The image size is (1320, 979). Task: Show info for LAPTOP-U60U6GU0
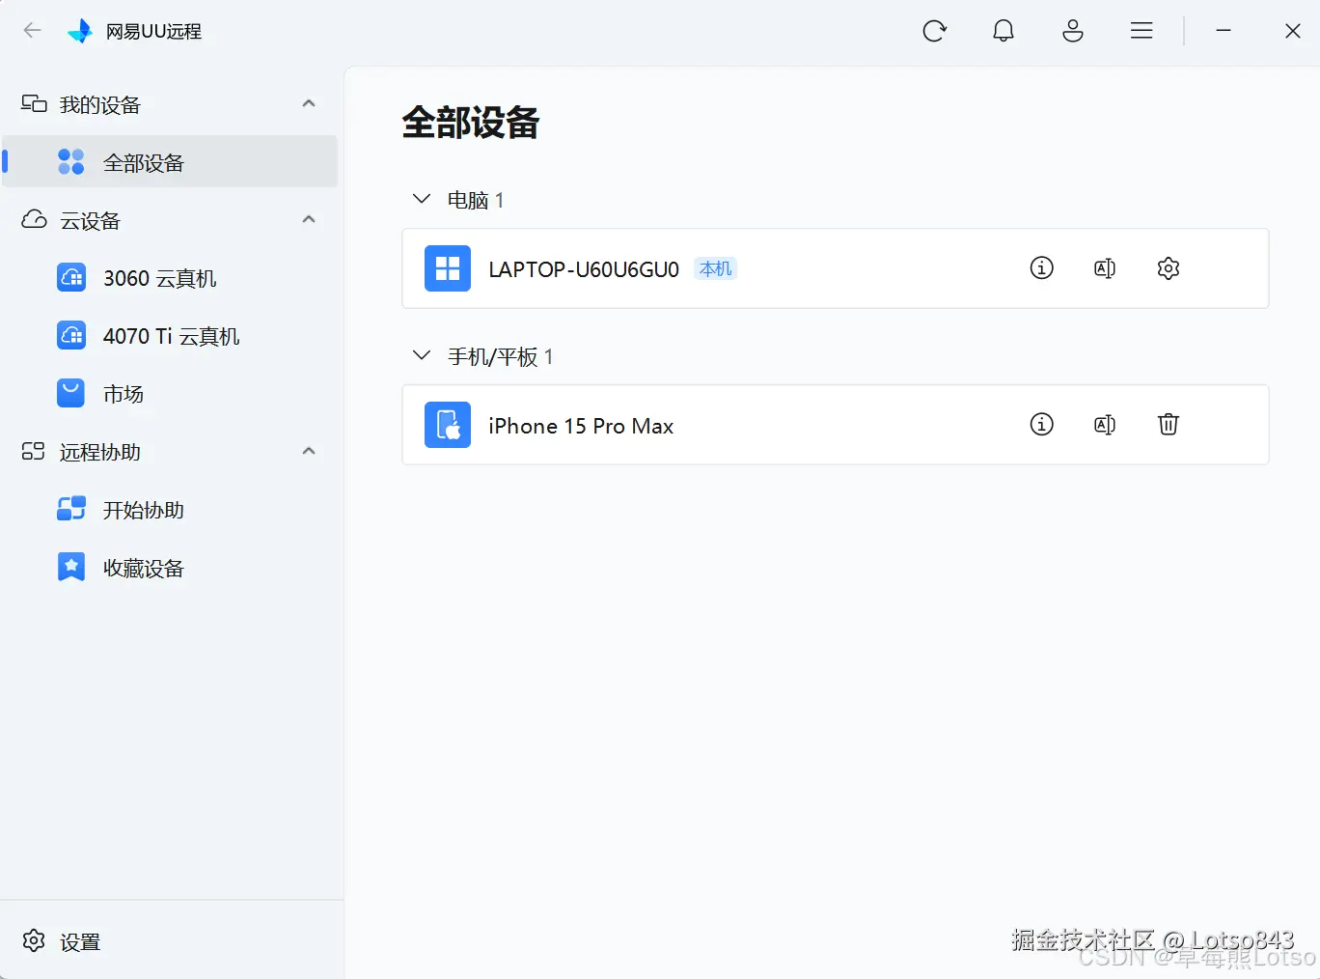1042,268
